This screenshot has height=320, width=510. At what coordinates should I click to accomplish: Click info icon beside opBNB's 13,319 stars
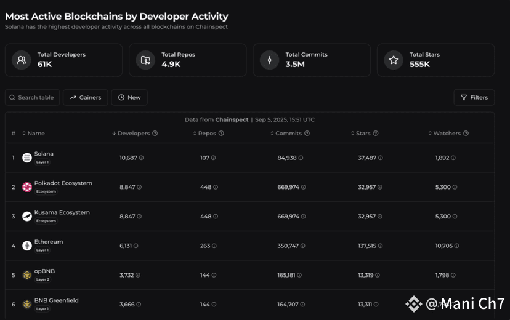coord(378,275)
